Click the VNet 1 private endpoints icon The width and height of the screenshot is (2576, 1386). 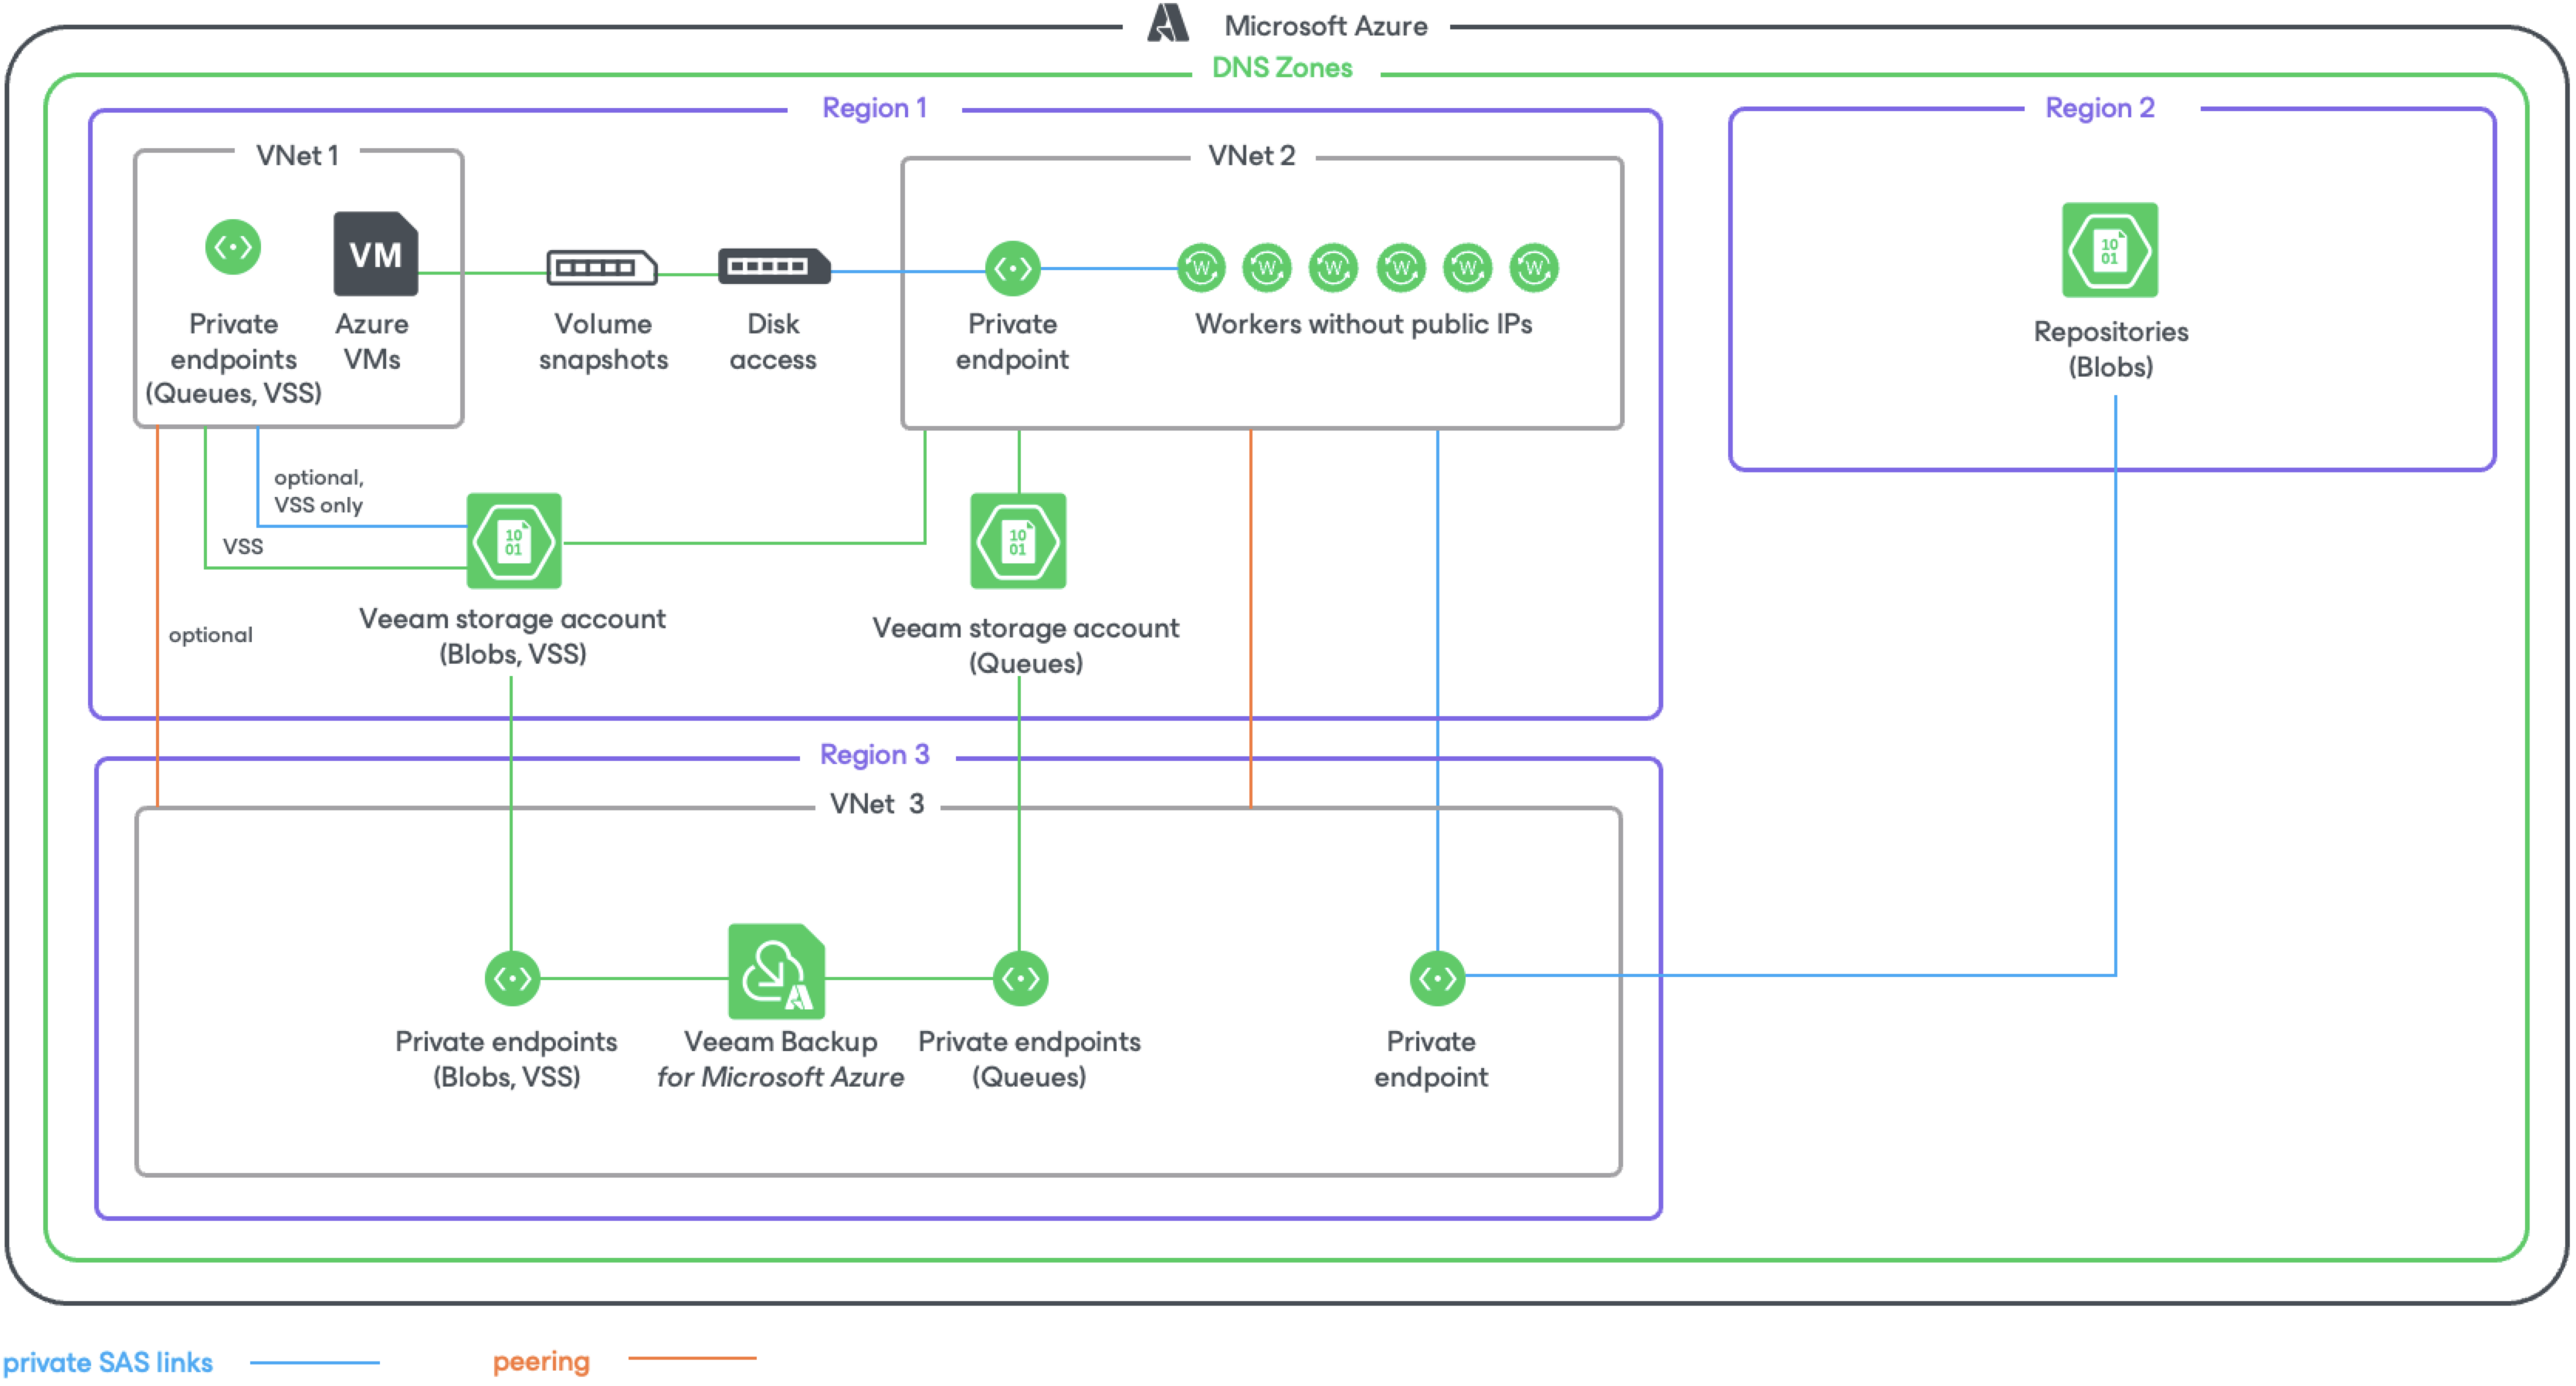pyautogui.click(x=233, y=247)
